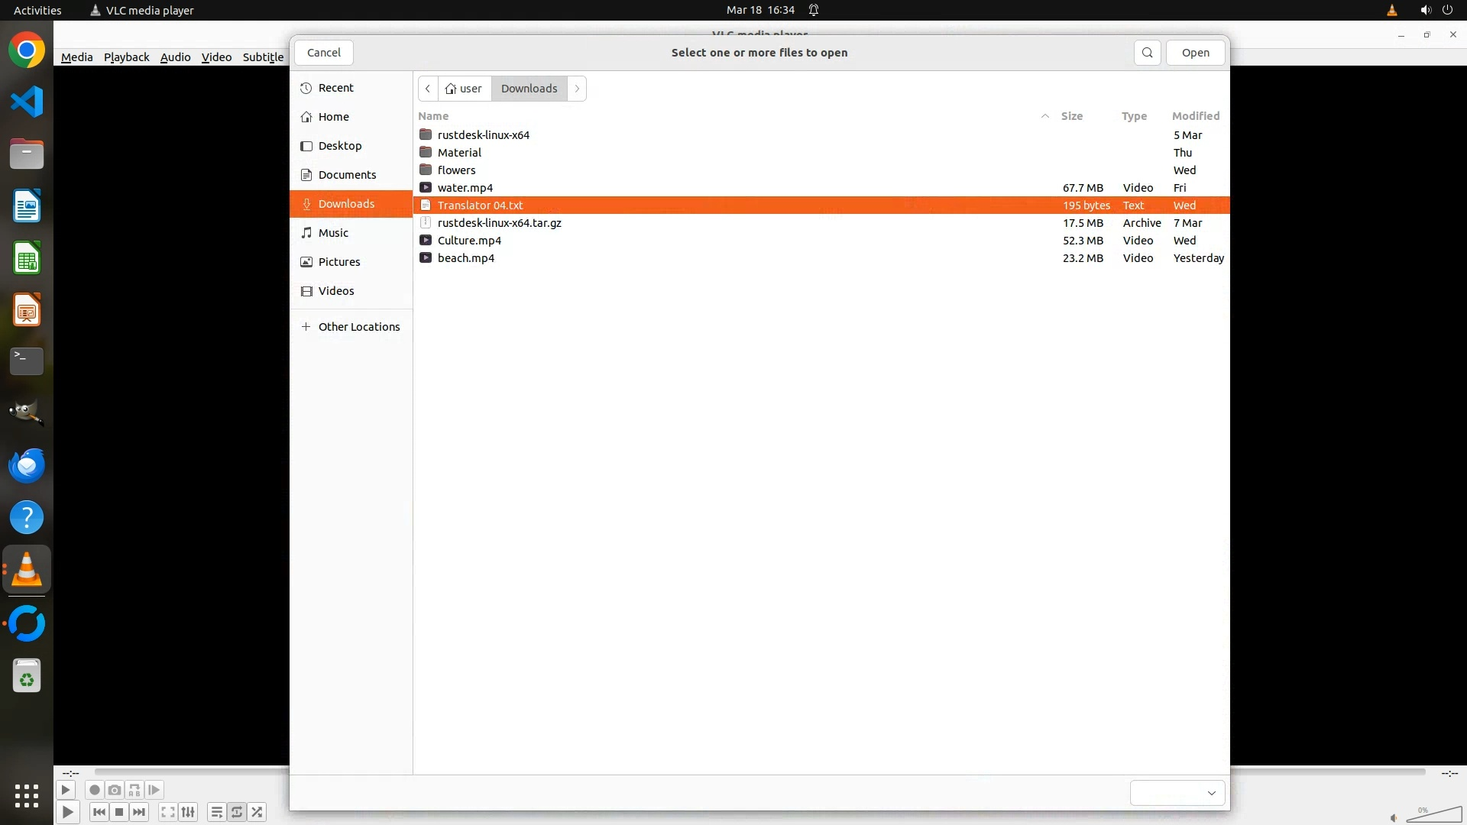Click the Open button
Screen dimensions: 1467x825
(x=1195, y=53)
